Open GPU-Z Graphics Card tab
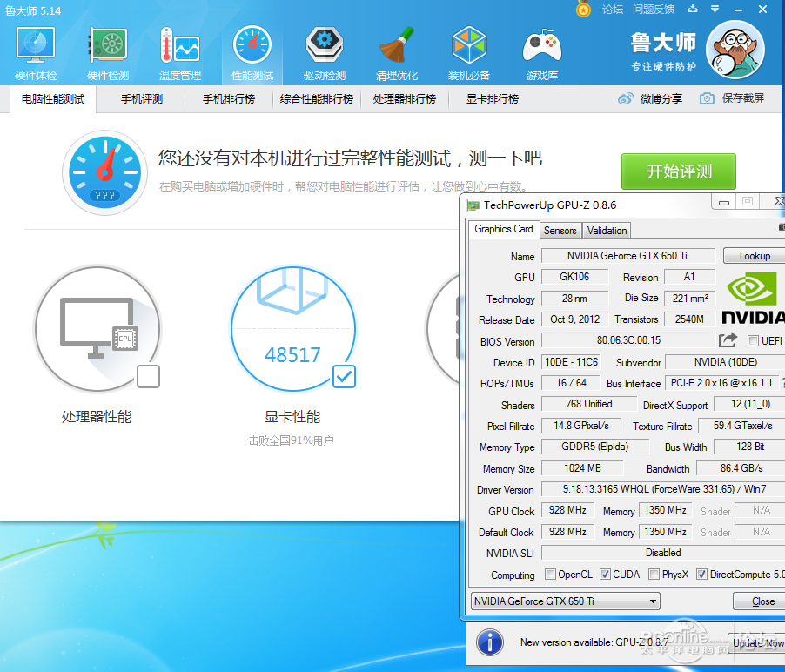 coord(504,229)
